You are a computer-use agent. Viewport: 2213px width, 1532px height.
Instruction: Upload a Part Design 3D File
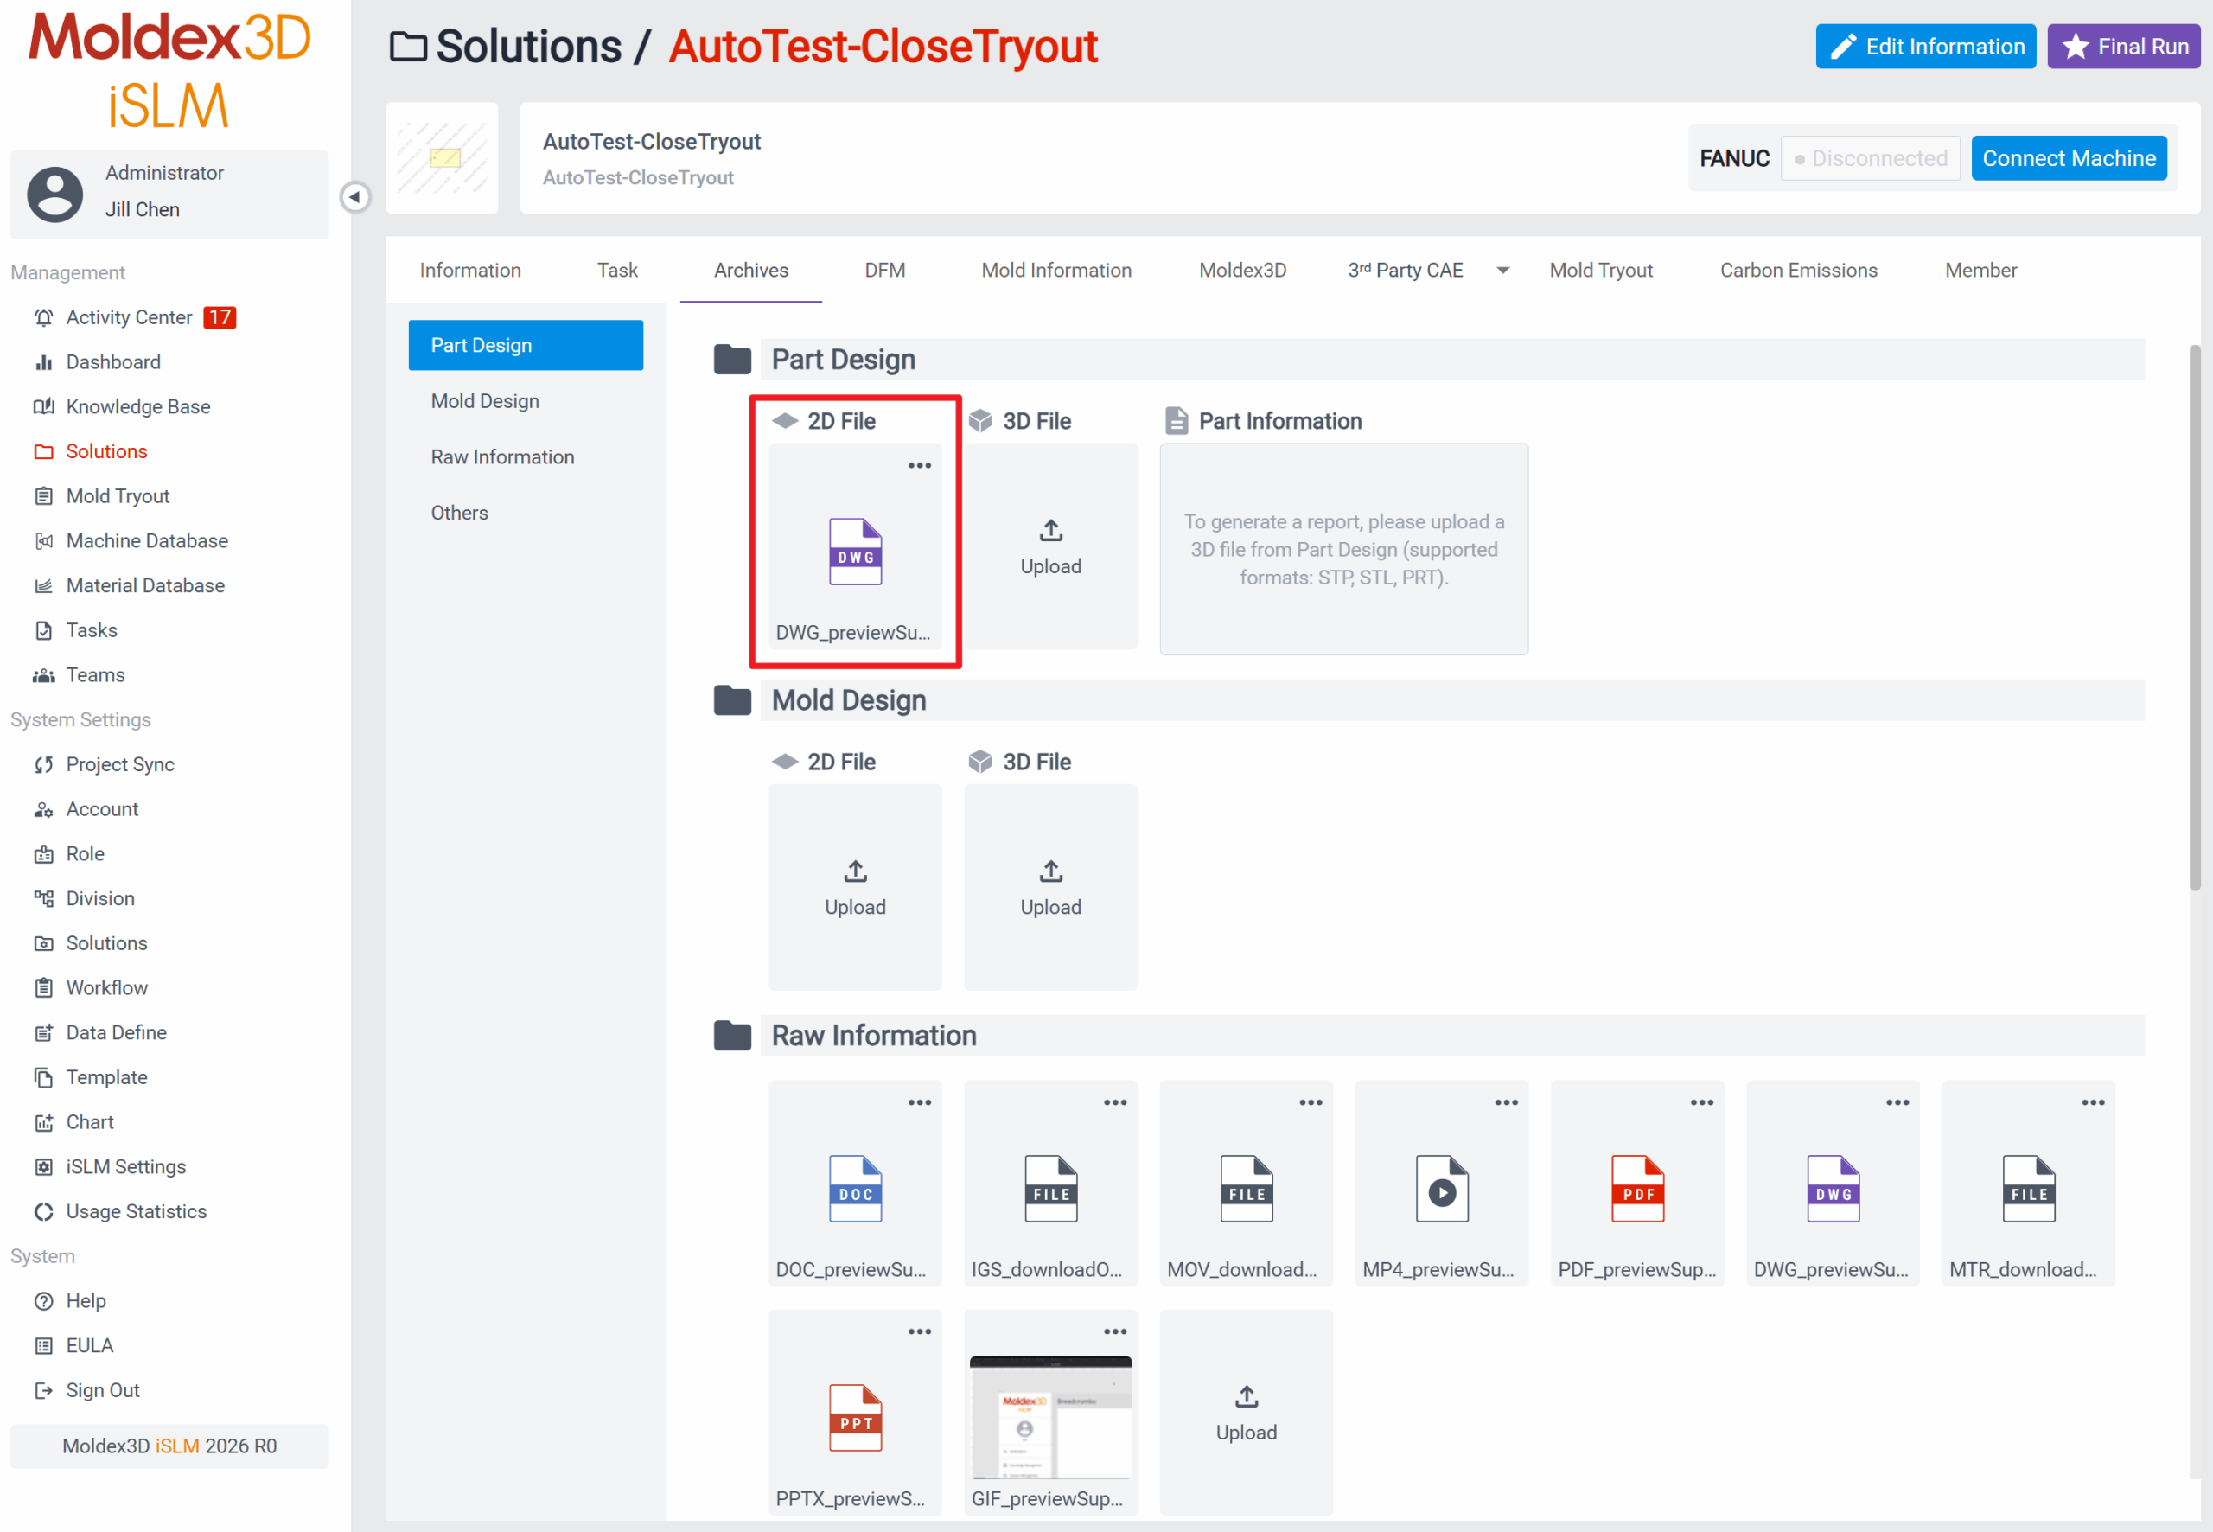(1051, 547)
